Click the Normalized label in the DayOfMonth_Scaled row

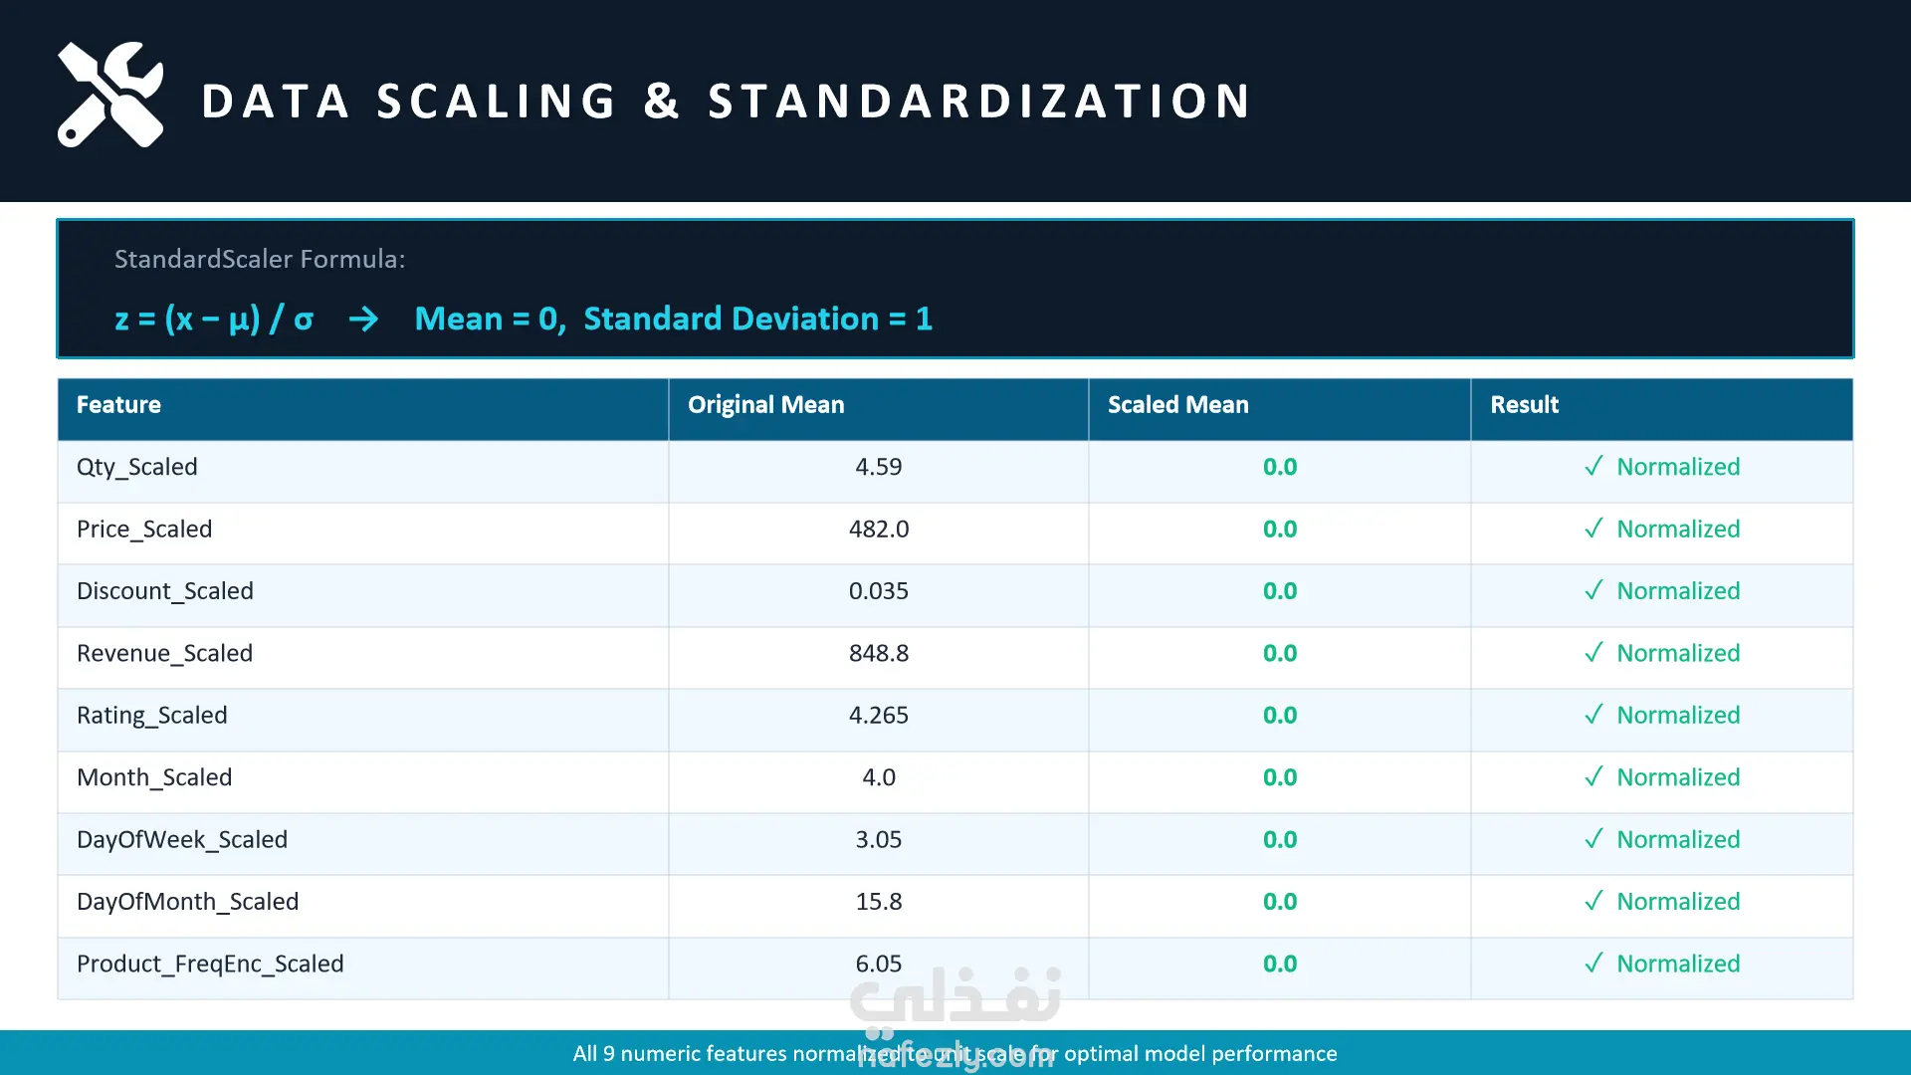(1678, 901)
